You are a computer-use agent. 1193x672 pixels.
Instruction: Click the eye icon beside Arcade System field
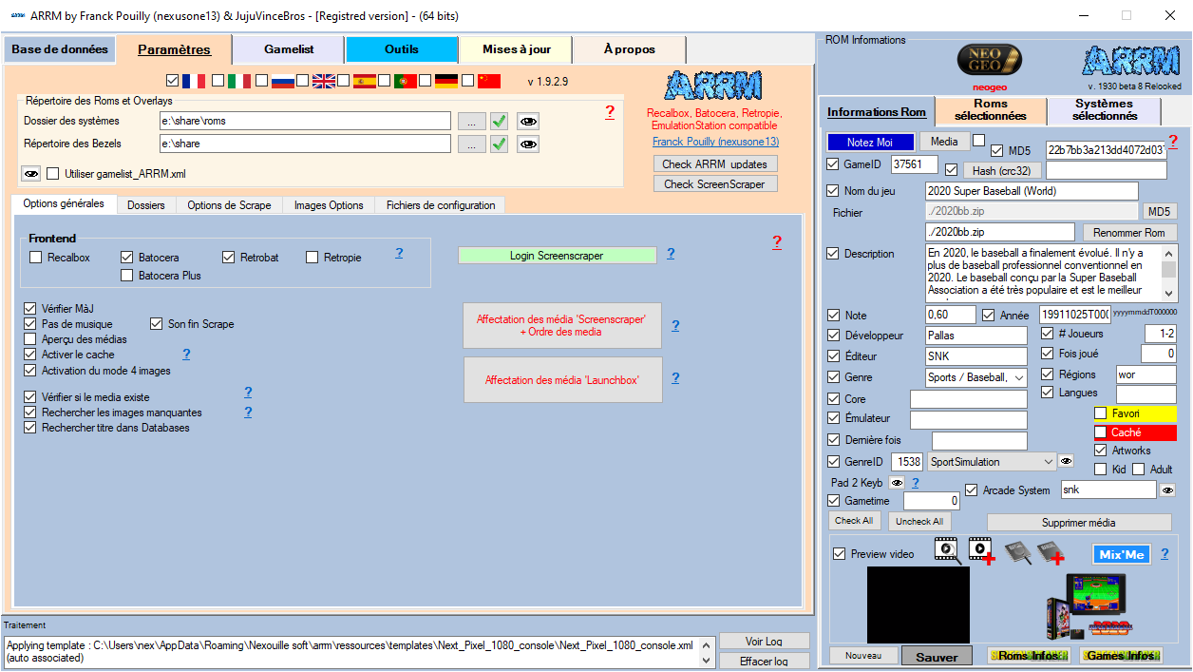pyautogui.click(x=1167, y=490)
